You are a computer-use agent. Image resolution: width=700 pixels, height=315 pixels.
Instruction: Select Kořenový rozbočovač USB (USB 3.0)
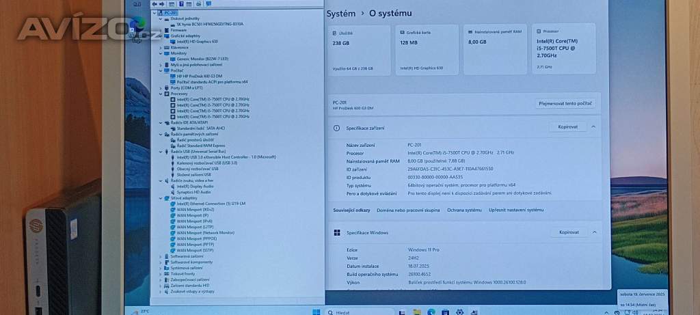(204, 163)
